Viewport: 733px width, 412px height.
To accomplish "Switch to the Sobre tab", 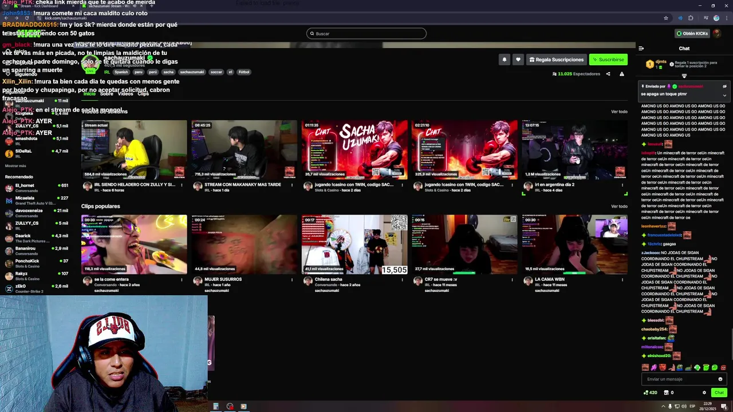I will [107, 93].
